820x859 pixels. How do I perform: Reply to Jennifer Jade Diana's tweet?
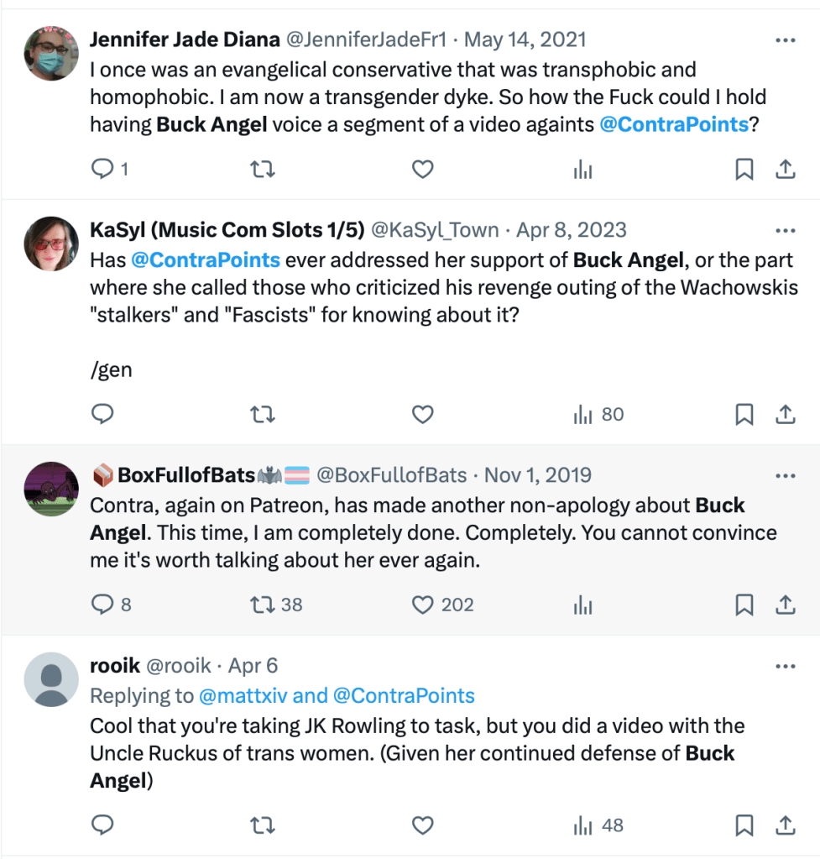click(x=102, y=170)
